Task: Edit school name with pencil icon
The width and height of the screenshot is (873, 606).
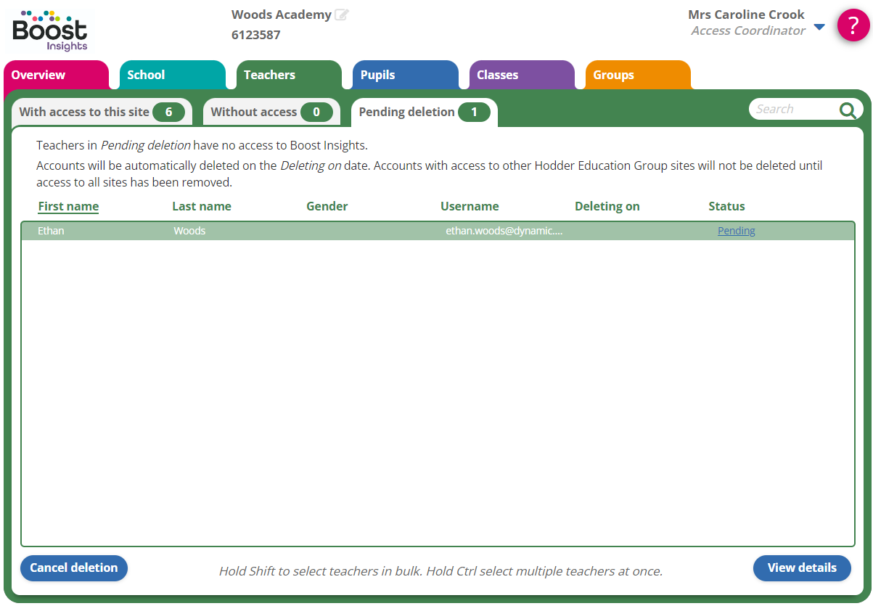Action: [341, 15]
